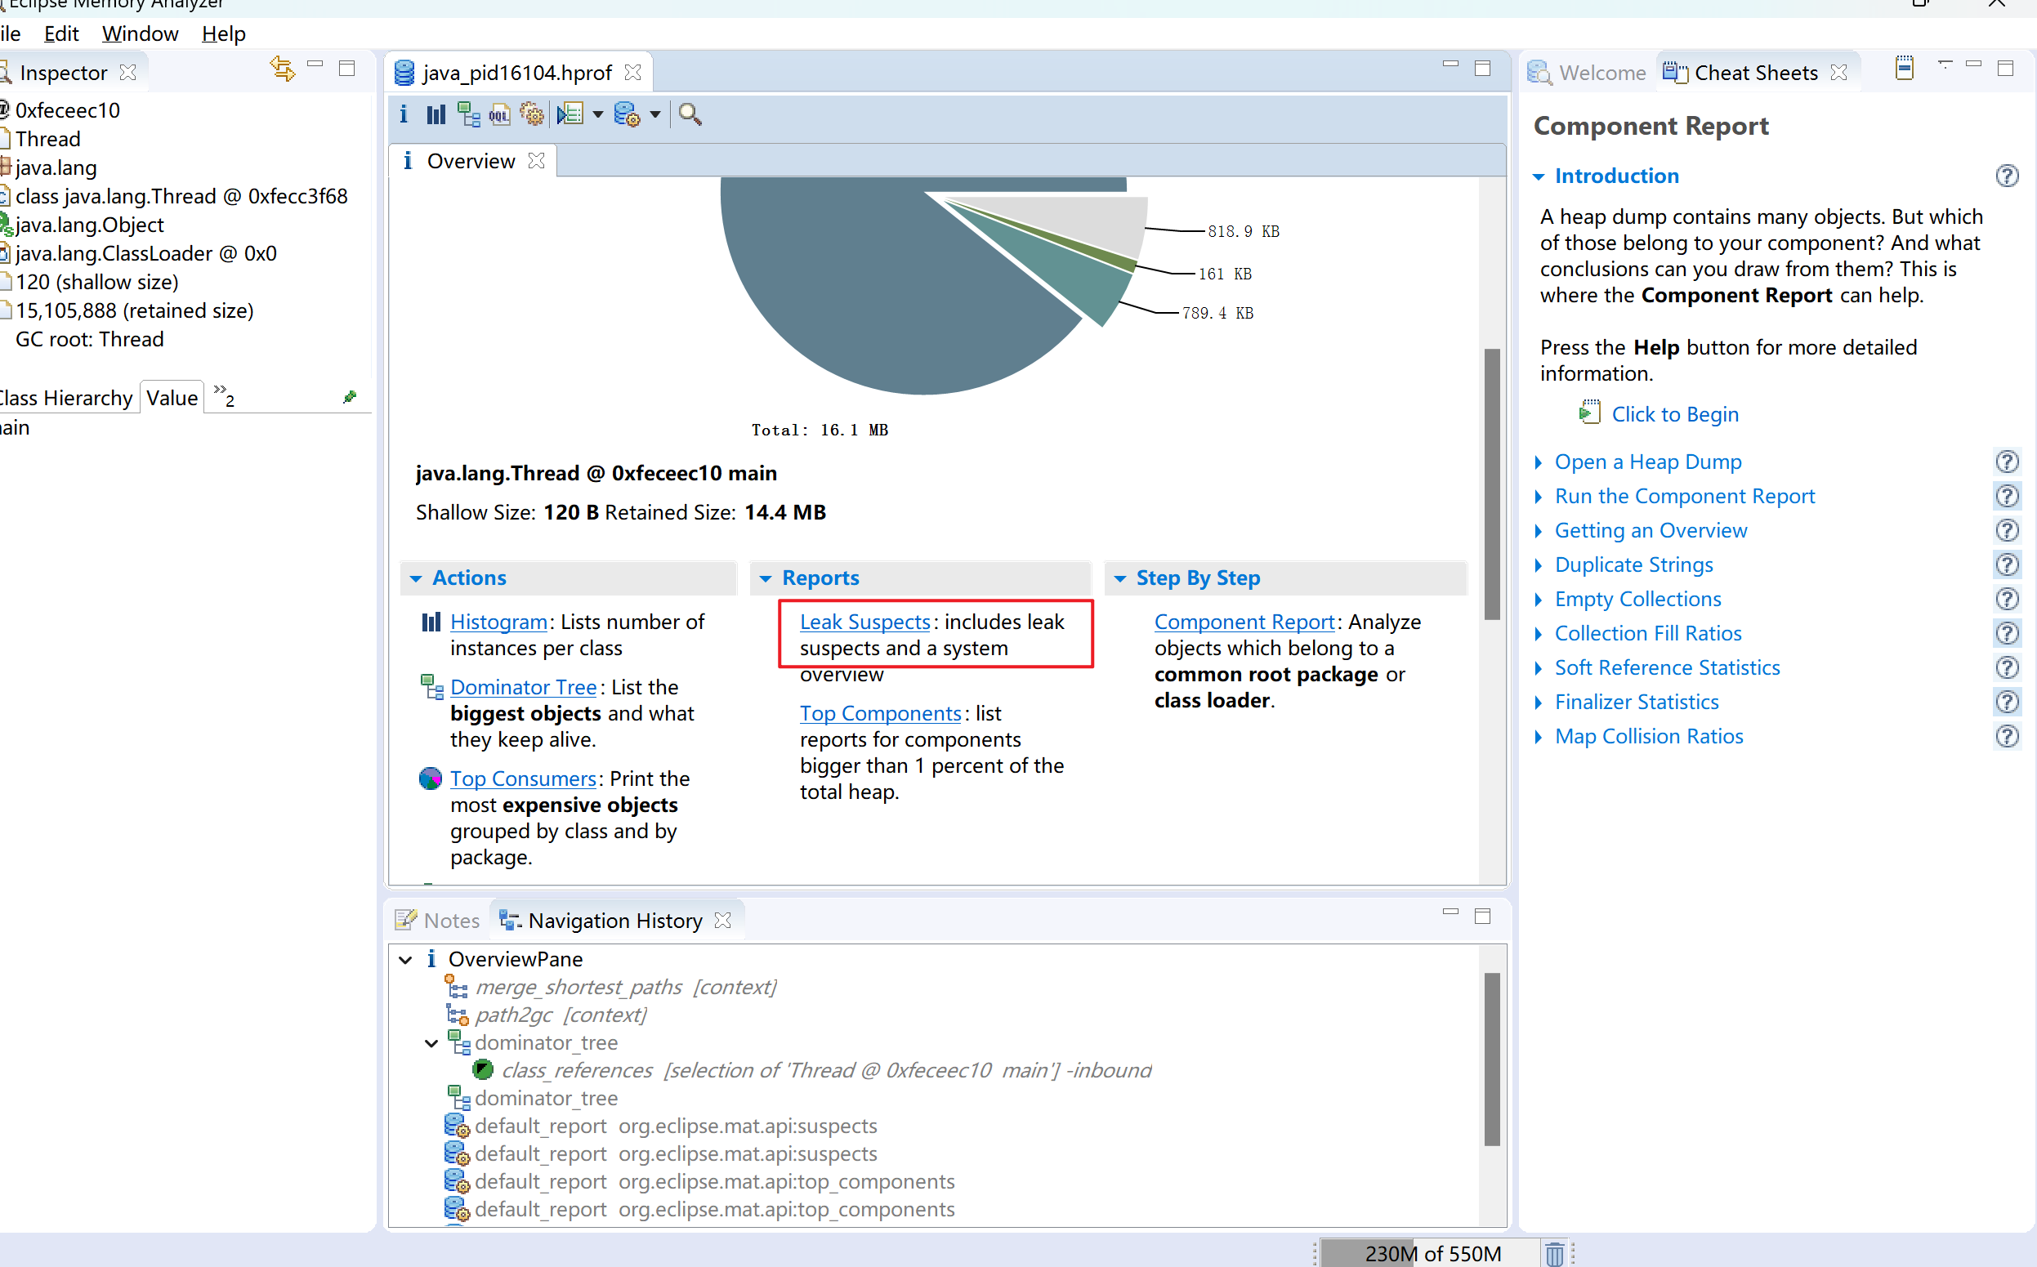The image size is (2037, 1267).
Task: Run expert system report from the toolbar icon
Action: coord(570,114)
